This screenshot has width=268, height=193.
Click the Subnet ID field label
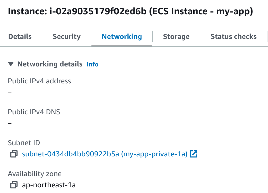[x=24, y=143]
